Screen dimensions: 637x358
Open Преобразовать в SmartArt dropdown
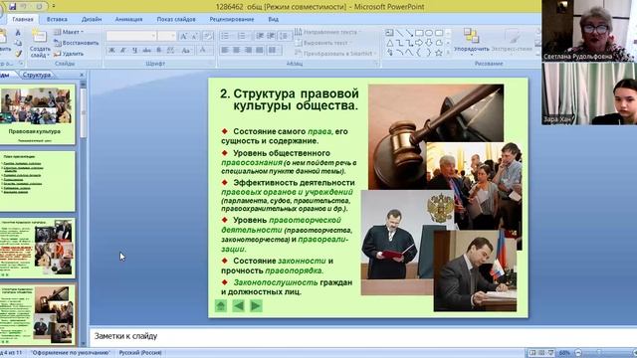pyautogui.click(x=335, y=53)
